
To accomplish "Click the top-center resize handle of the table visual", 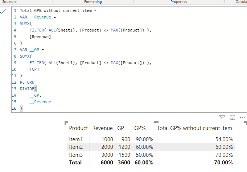I will (x=156, y=122).
